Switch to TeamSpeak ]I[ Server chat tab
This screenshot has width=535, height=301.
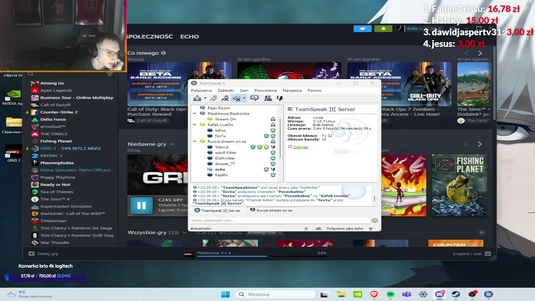tap(217, 210)
